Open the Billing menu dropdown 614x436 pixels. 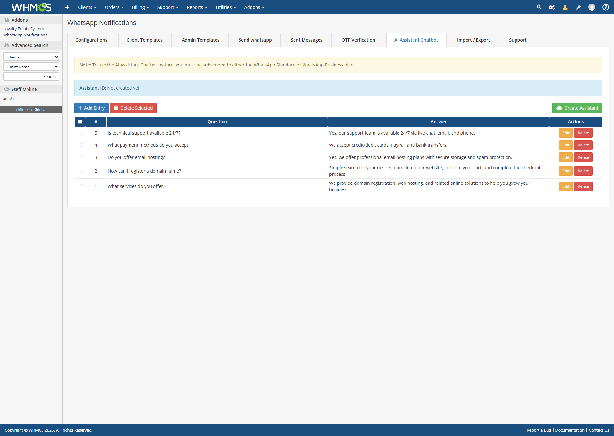pyautogui.click(x=140, y=7)
